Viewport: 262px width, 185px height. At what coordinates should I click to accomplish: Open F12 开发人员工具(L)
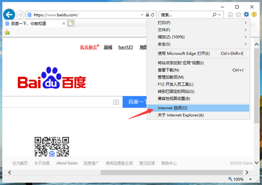point(198,84)
